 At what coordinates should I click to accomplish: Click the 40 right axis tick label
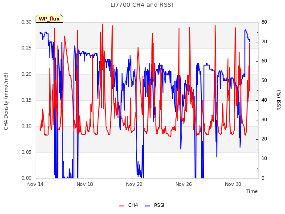click(x=264, y=100)
